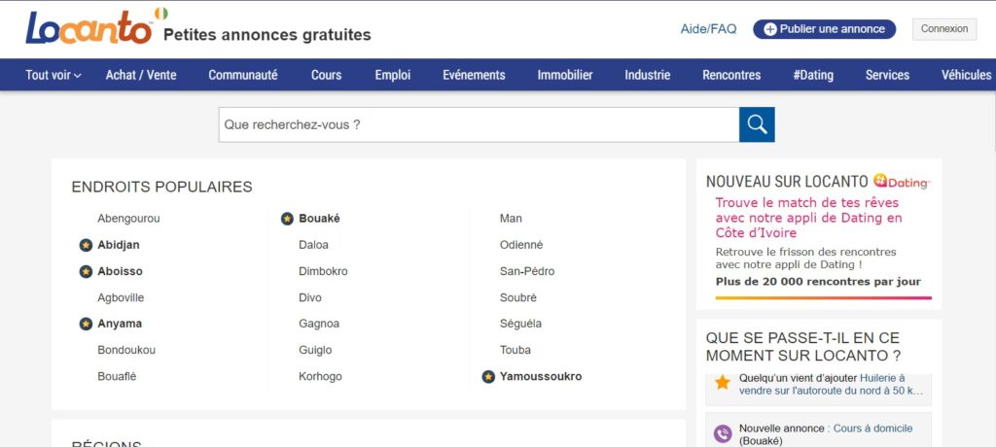The image size is (996, 447).
Task: Click the star icon beside Anyama
Action: coord(86,324)
